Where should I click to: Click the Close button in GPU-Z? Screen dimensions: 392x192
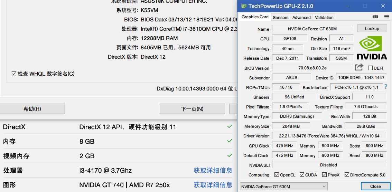375,186
